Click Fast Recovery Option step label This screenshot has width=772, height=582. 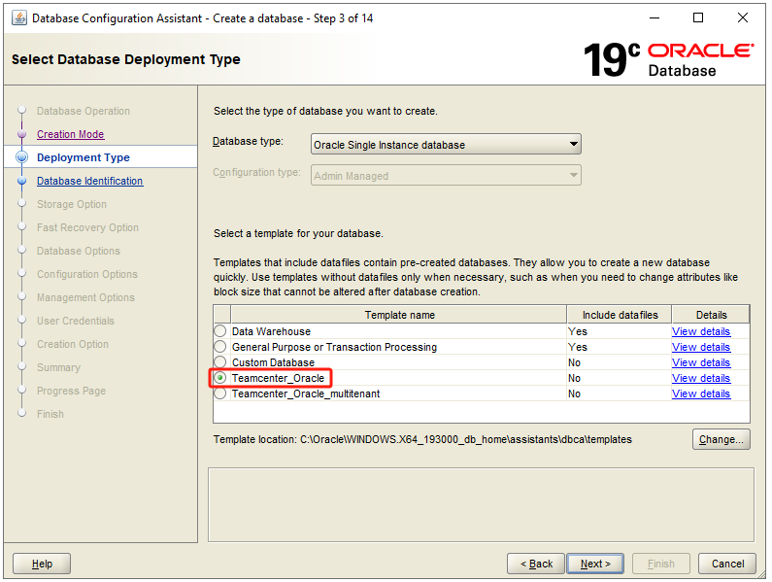(x=87, y=227)
